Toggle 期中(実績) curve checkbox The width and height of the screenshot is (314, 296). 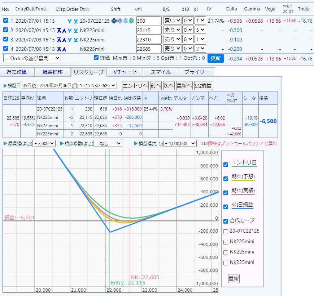226,193
